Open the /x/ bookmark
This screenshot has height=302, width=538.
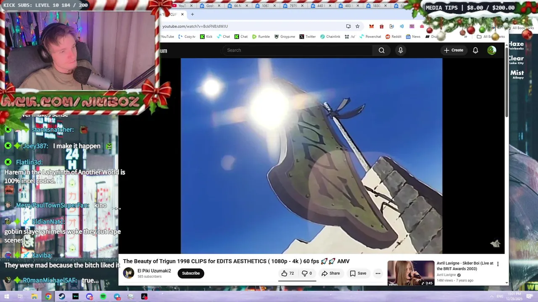[350, 36]
